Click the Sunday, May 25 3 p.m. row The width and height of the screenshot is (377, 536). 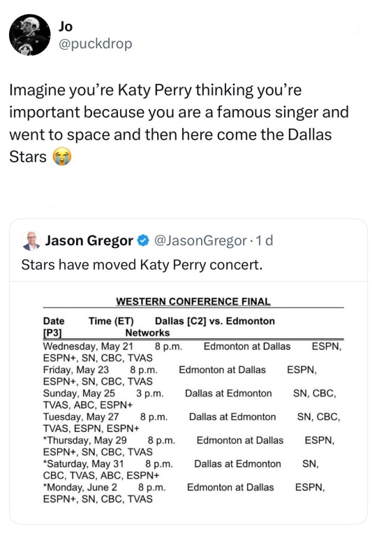tap(190, 399)
